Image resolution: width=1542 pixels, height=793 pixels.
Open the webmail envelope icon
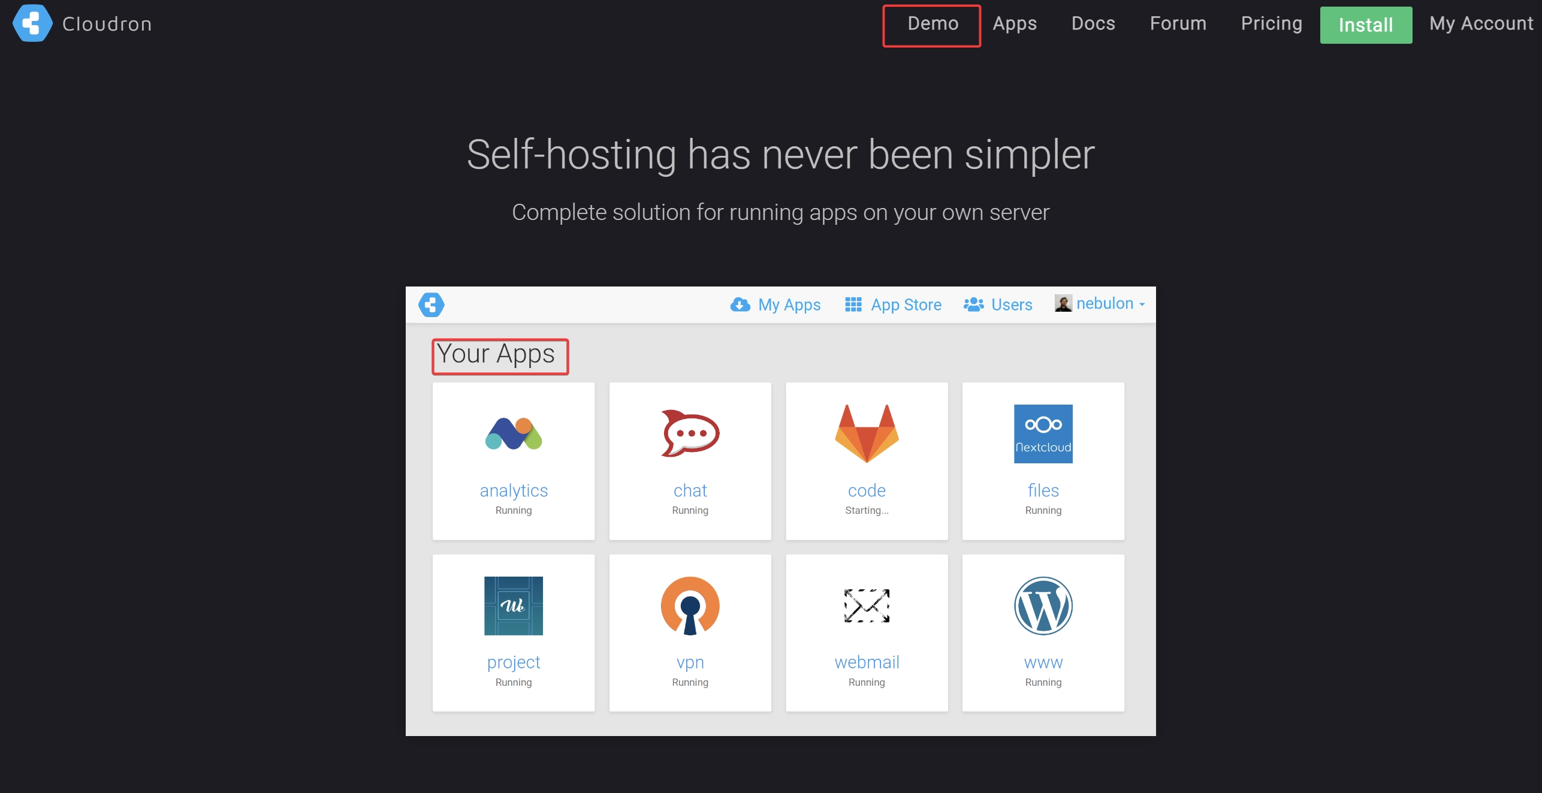[867, 606]
